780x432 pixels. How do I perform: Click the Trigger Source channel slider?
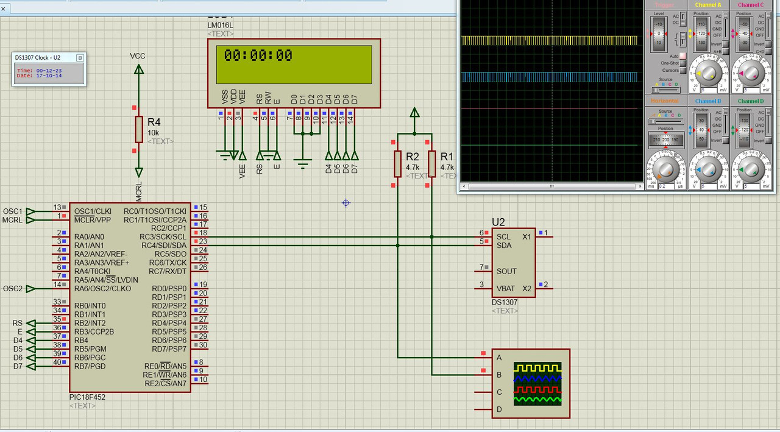[665, 90]
